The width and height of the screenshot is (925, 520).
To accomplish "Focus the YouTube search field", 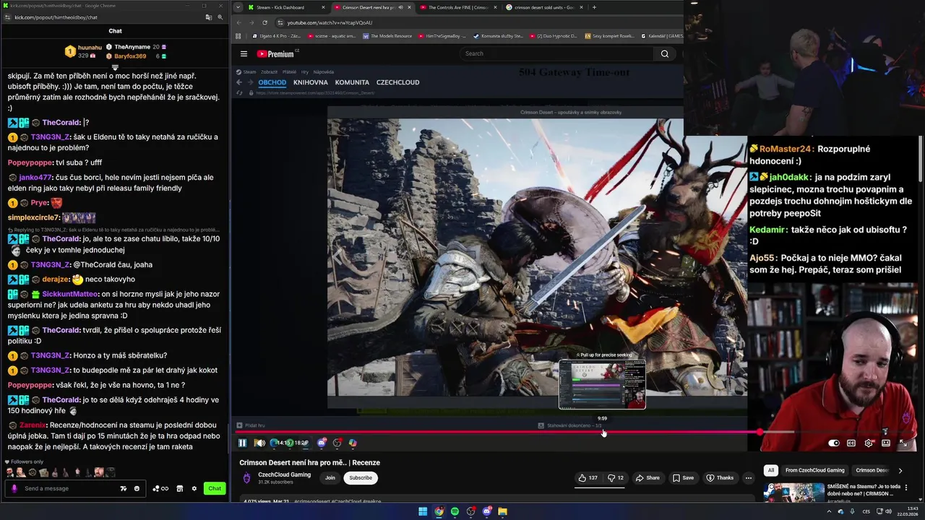I will pos(555,53).
